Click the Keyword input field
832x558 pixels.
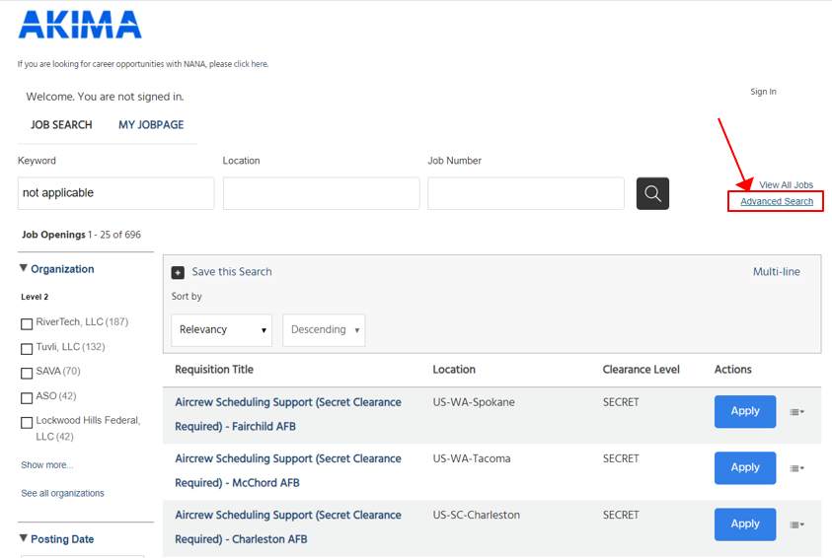tap(116, 193)
